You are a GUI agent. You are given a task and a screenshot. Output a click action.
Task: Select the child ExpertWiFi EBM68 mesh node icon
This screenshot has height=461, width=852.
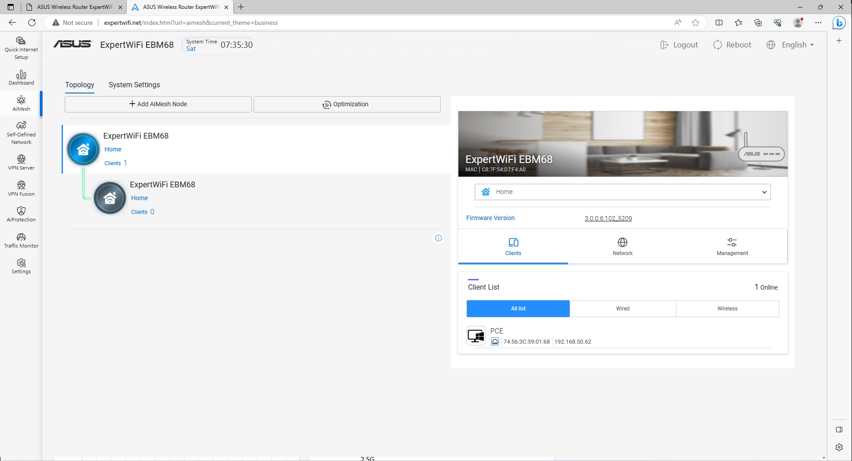coord(110,198)
